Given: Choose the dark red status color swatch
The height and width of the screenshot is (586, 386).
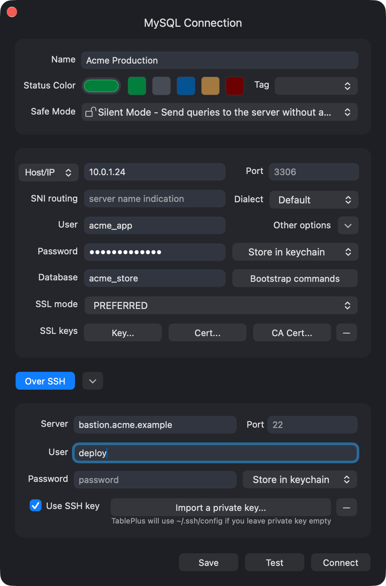Looking at the screenshot, I should pos(235,86).
